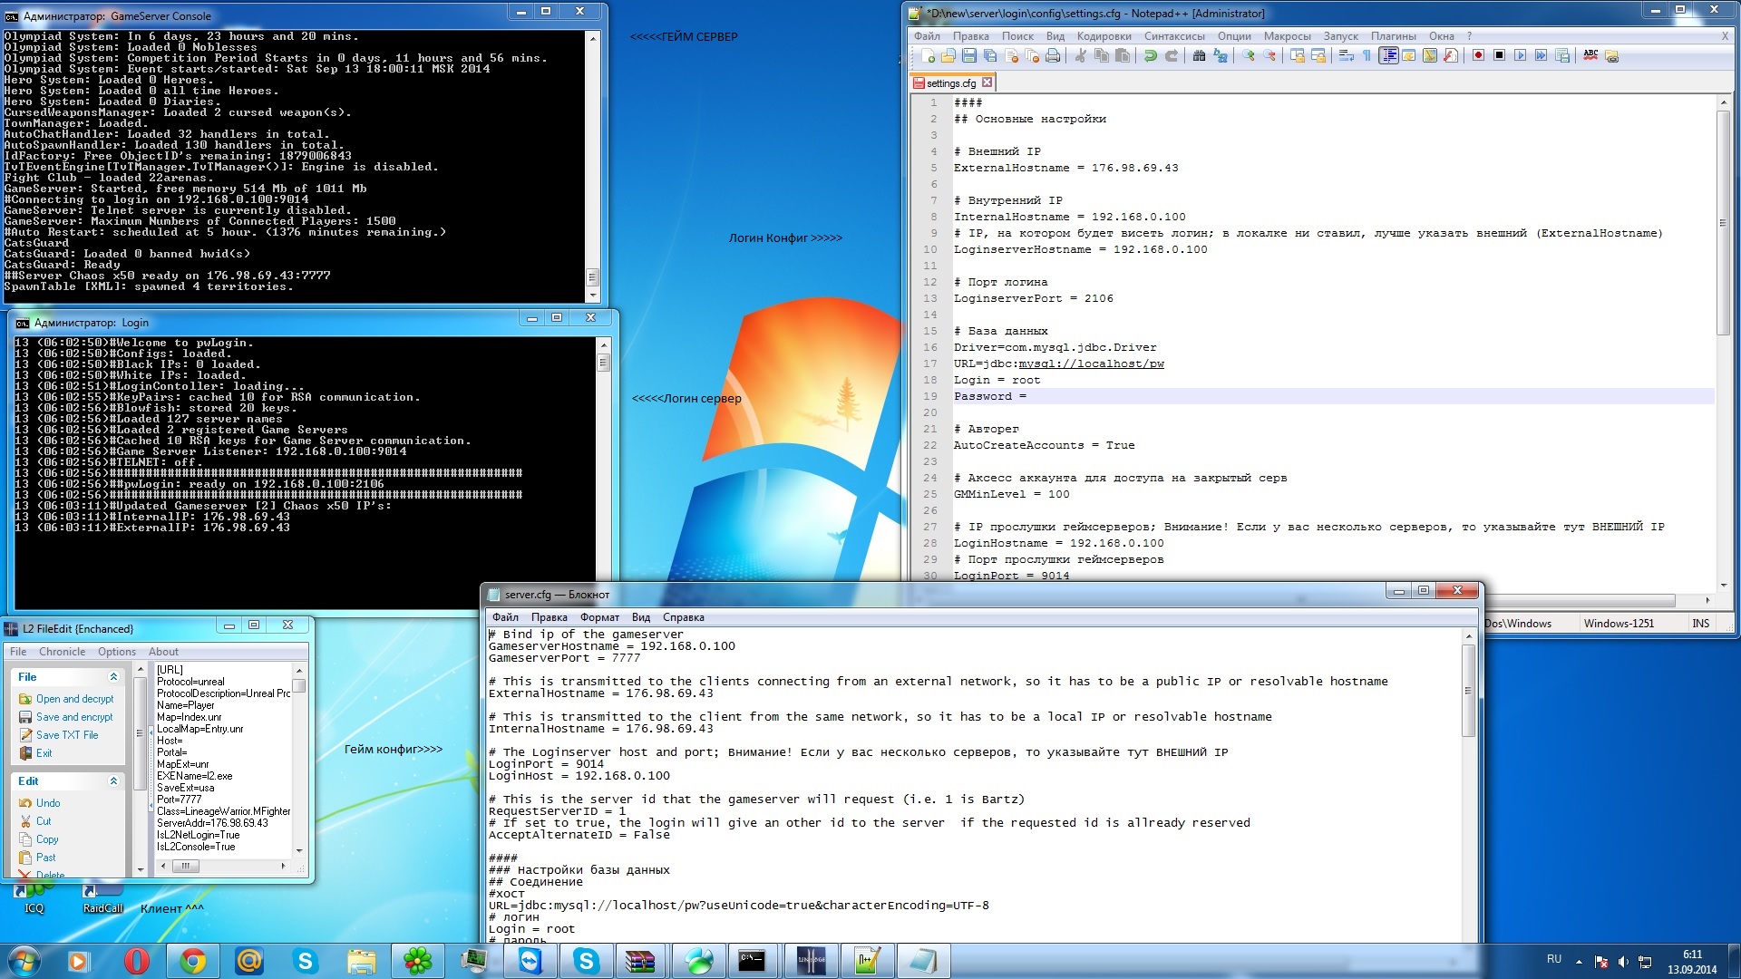Click the Redo arrow in Notepad++ toolbar
This screenshot has height=979, width=1741.
coord(1172,55)
